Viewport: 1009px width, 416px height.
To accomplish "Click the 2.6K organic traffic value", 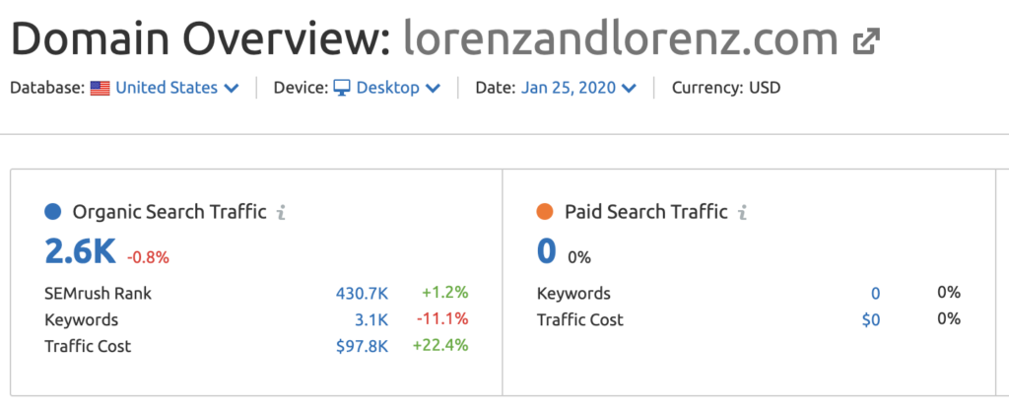I will pyautogui.click(x=81, y=251).
